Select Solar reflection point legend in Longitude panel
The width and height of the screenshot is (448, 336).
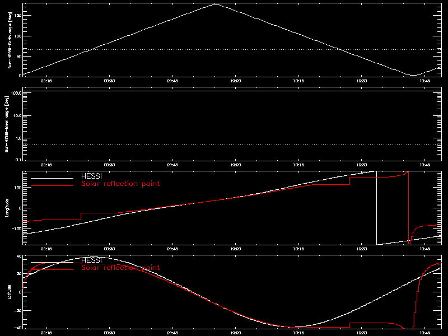tap(120, 184)
